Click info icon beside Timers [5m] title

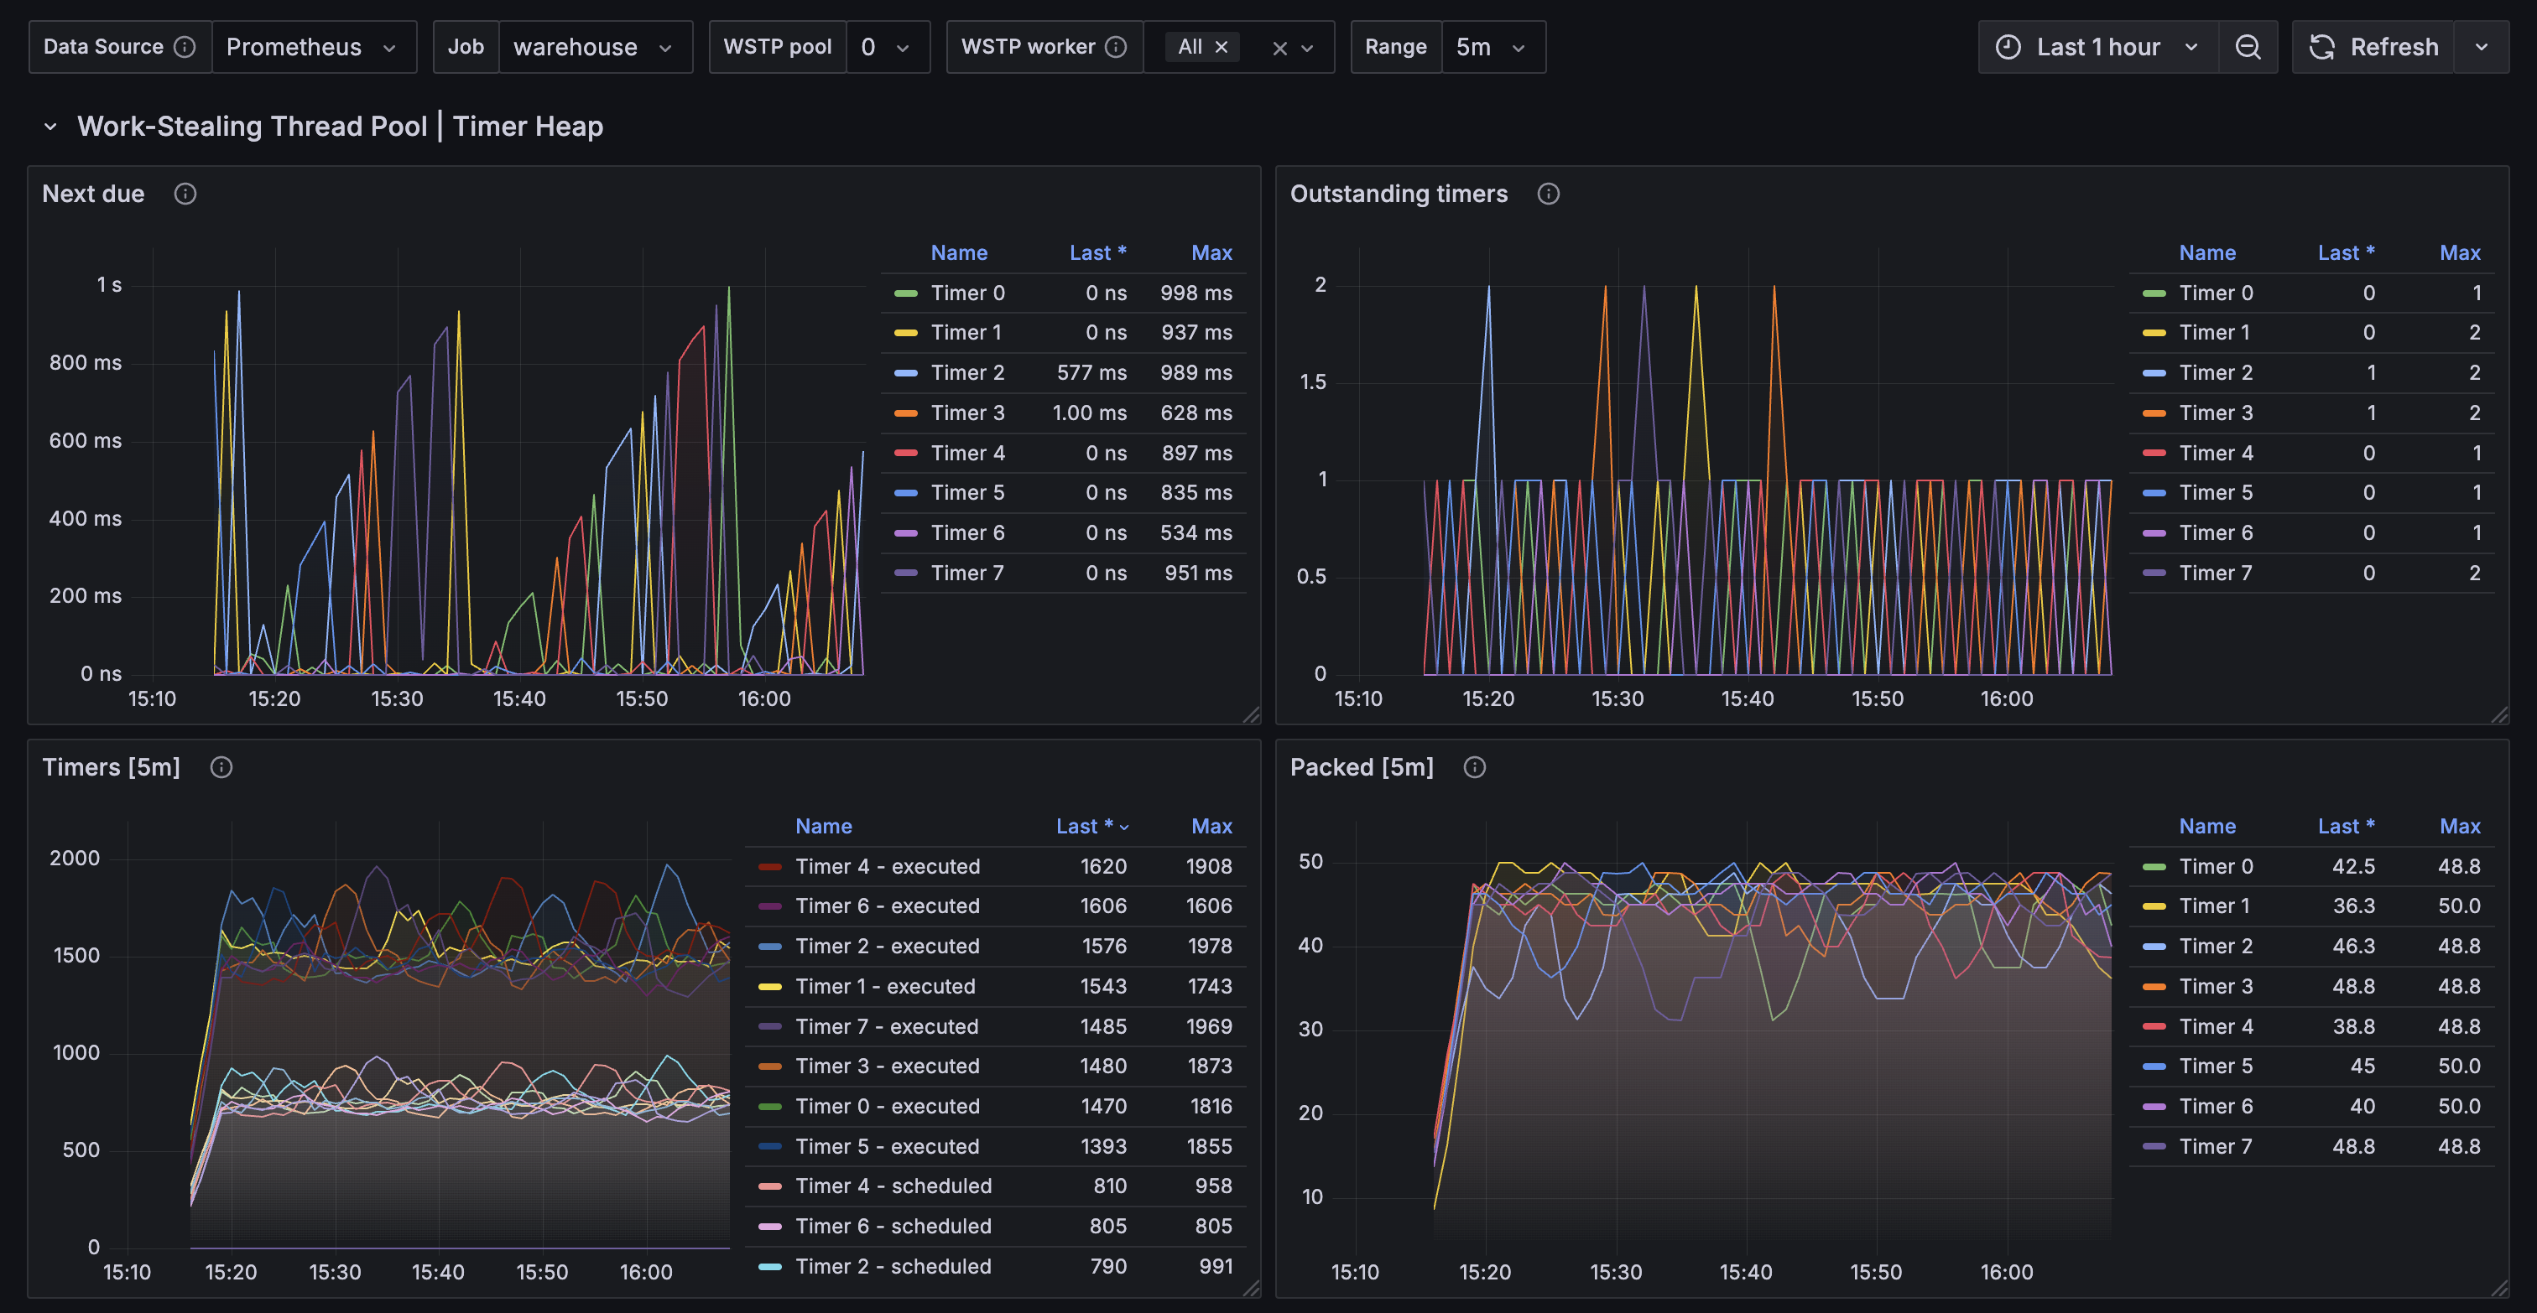pos(221,768)
